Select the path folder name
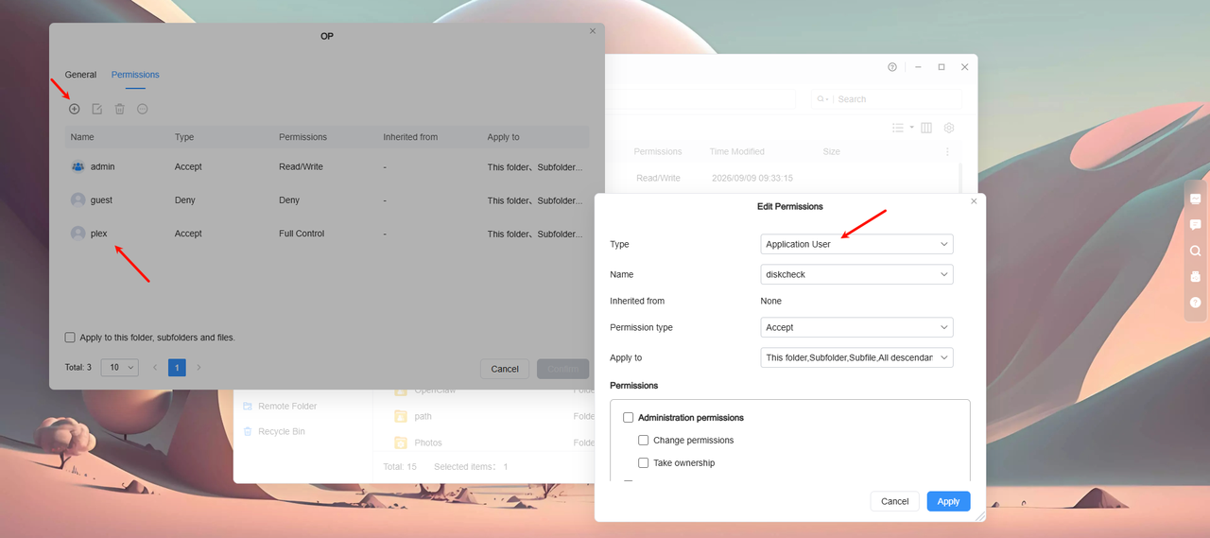1210x538 pixels. click(x=423, y=416)
